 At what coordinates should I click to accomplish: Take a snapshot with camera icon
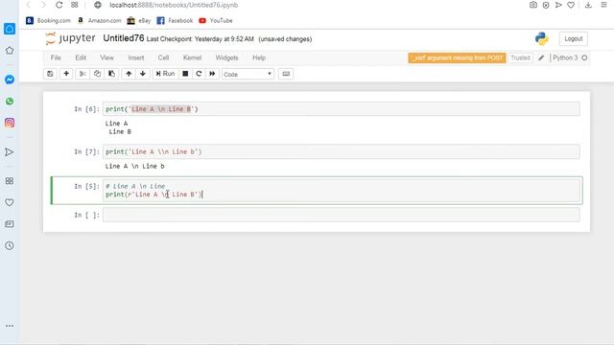click(533, 5)
